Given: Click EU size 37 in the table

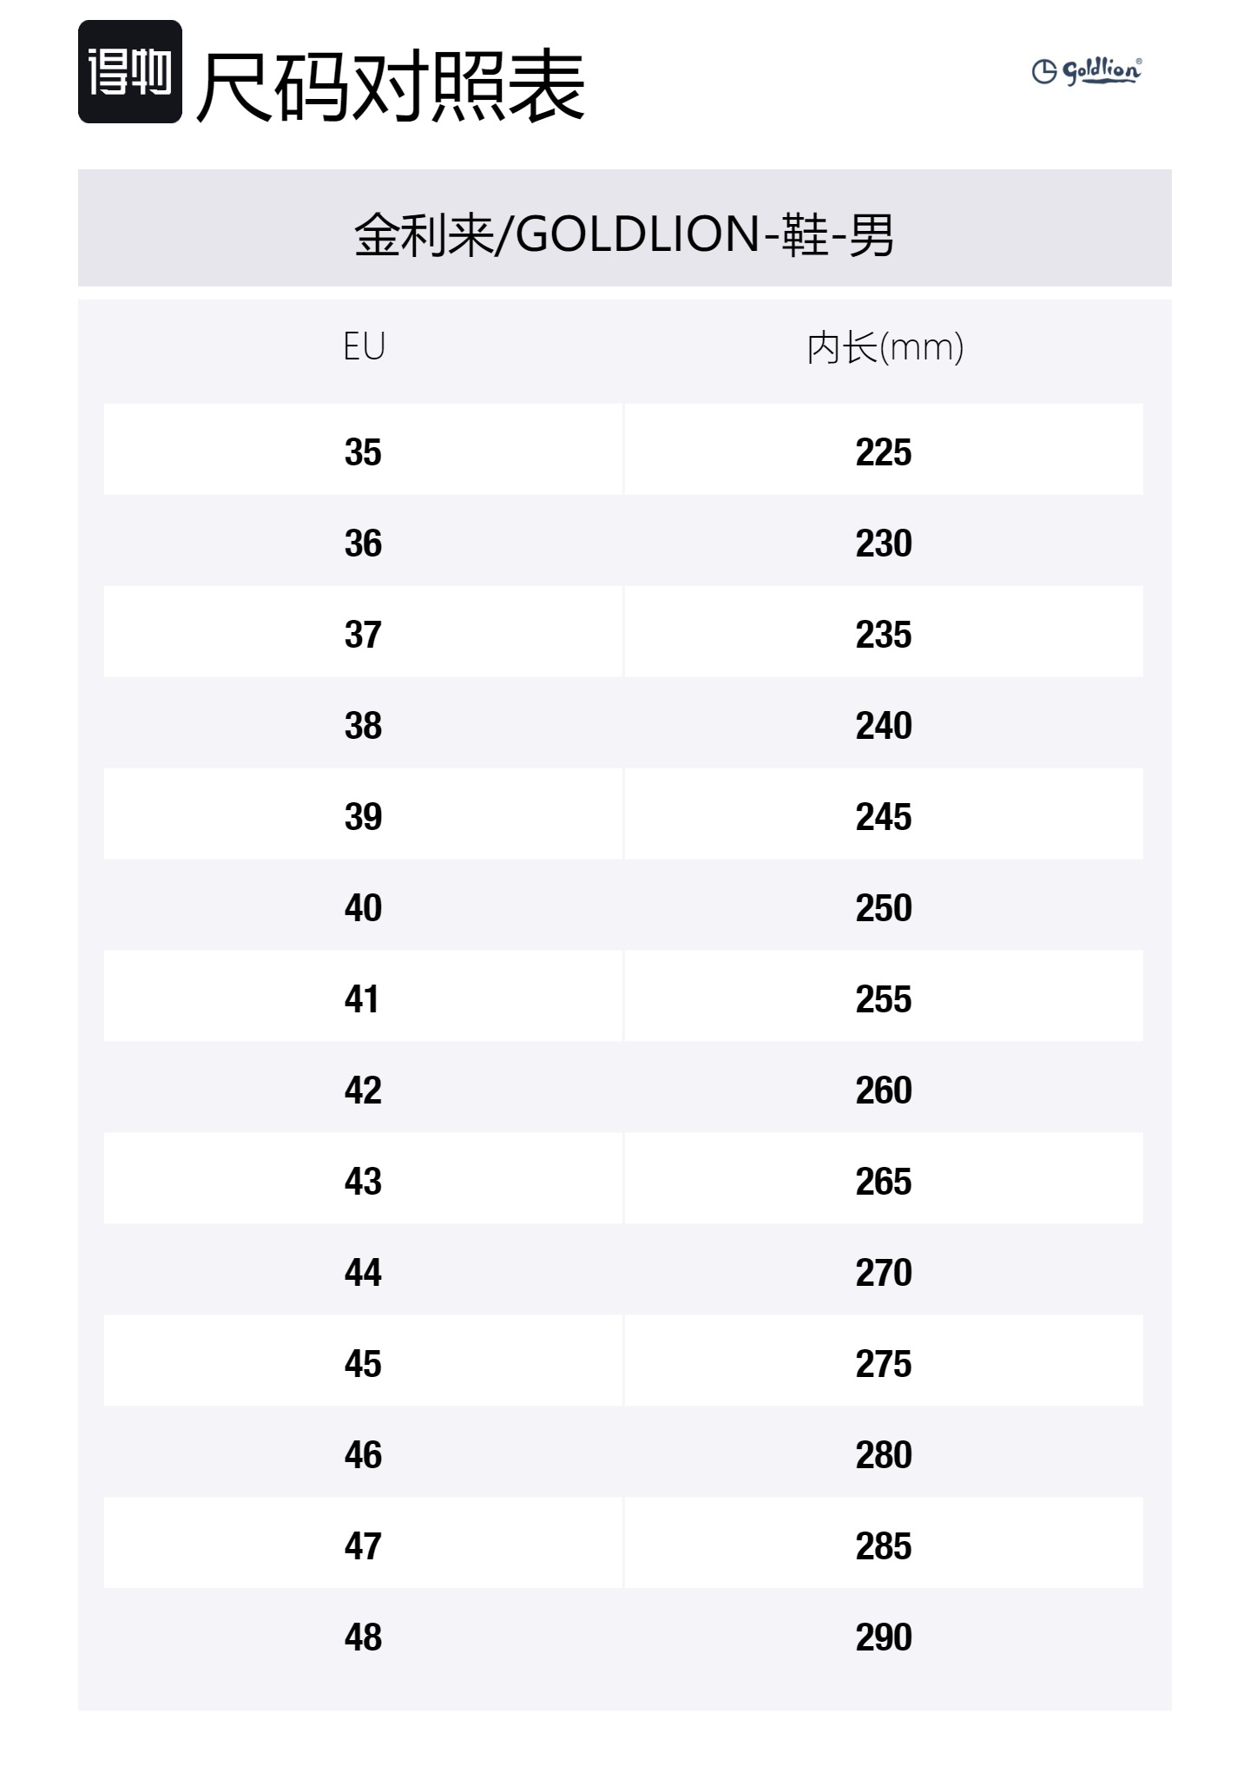Looking at the screenshot, I should click(x=363, y=635).
